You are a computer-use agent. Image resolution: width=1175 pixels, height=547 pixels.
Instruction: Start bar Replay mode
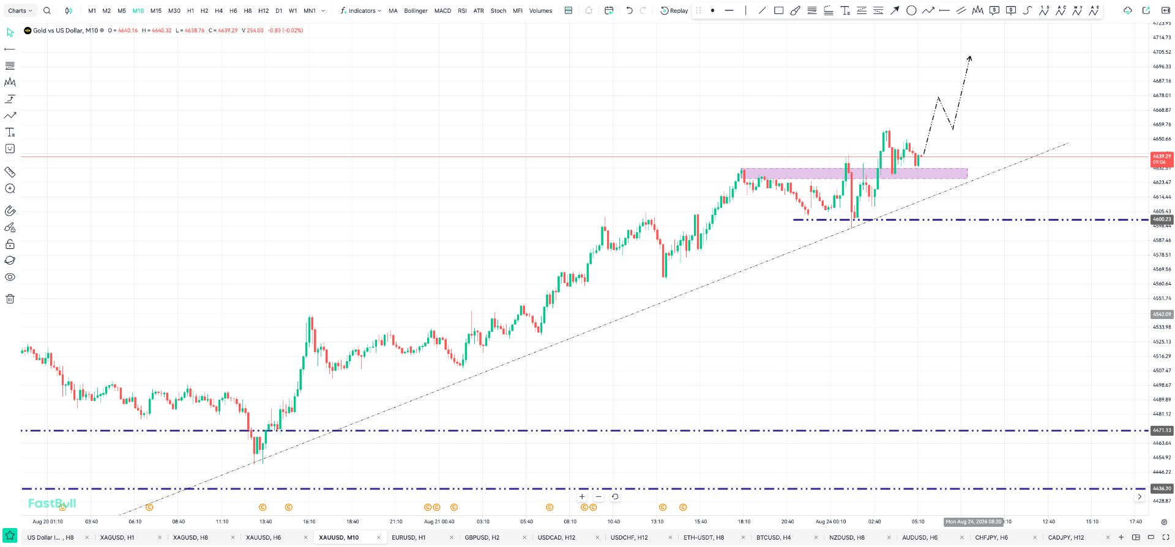(x=674, y=10)
